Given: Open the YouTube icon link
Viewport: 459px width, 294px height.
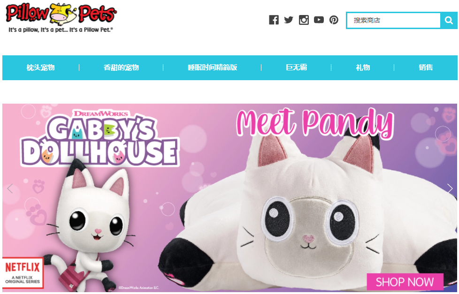Looking at the screenshot, I should pos(319,20).
